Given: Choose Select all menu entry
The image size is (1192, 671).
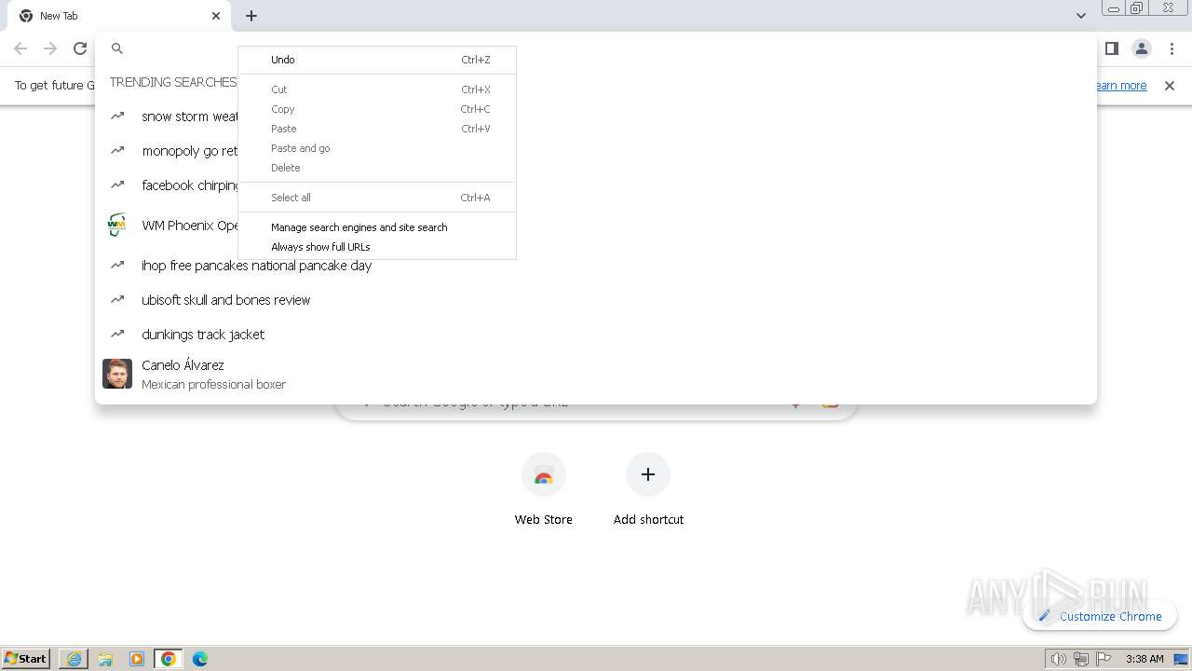Looking at the screenshot, I should coord(377,198).
